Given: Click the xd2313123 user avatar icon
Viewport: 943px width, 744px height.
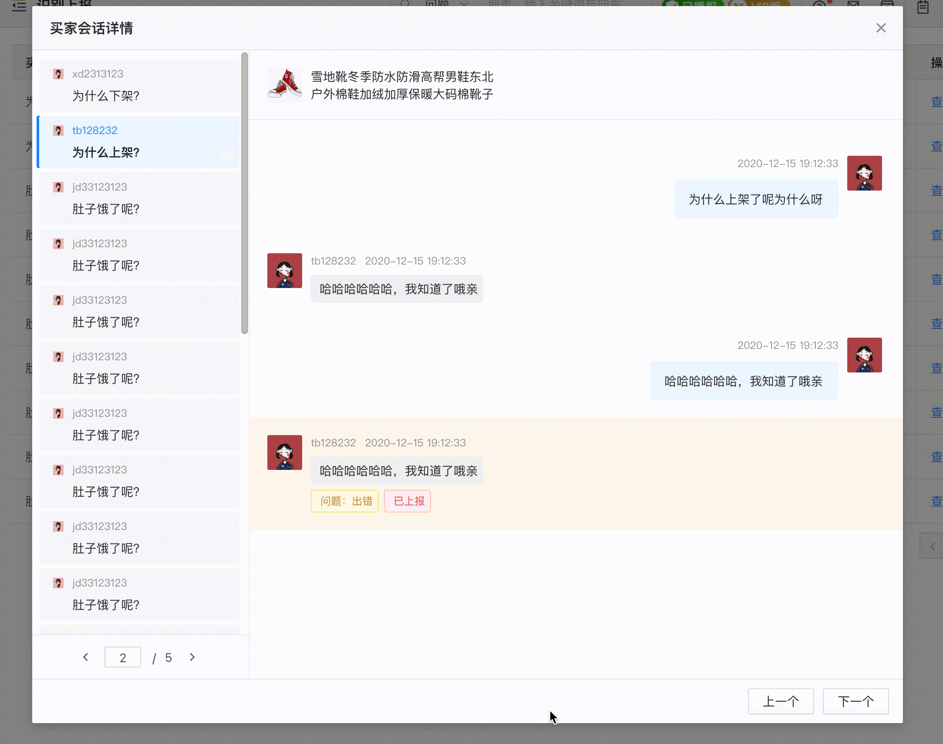Looking at the screenshot, I should coord(58,74).
